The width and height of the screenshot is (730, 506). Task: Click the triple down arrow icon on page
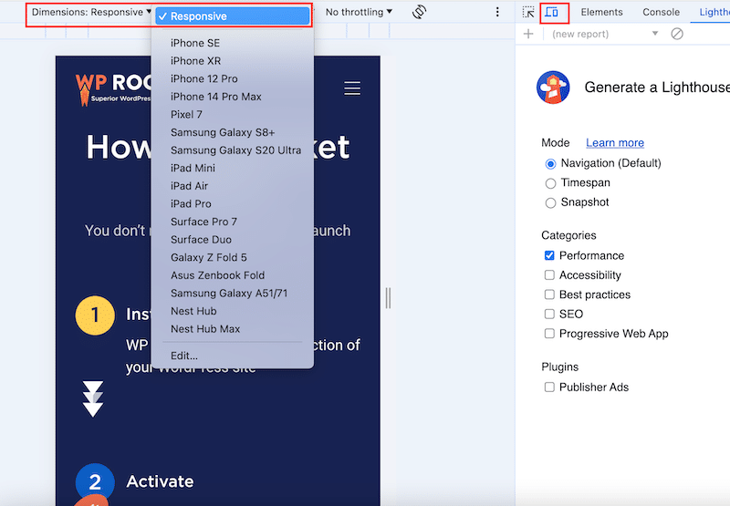93,398
